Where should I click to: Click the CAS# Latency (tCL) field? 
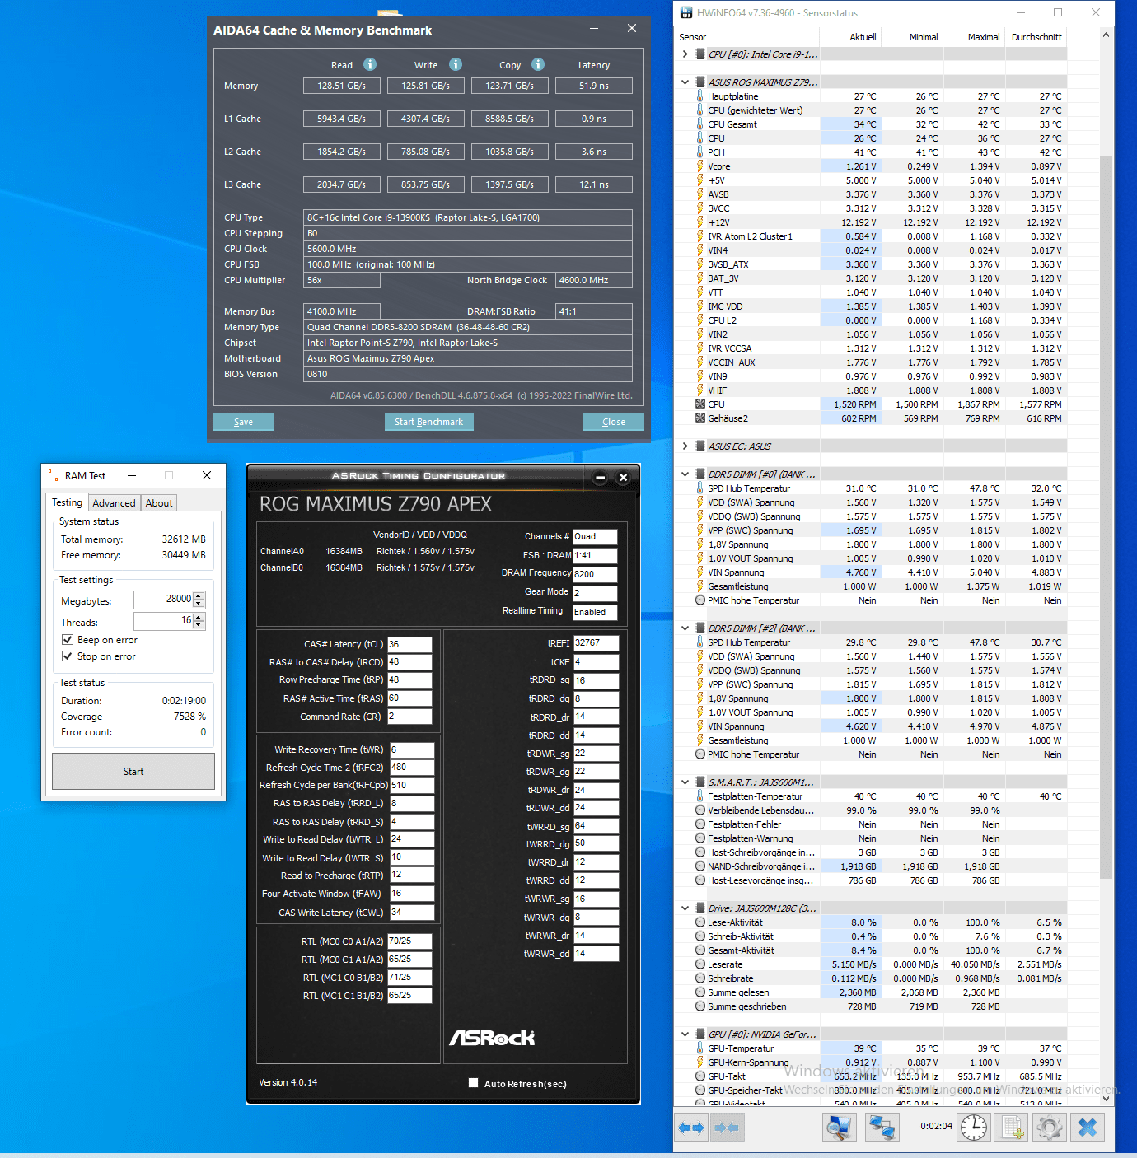[x=409, y=644]
